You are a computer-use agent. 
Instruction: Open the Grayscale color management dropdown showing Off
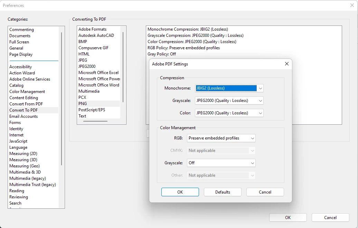point(221,163)
